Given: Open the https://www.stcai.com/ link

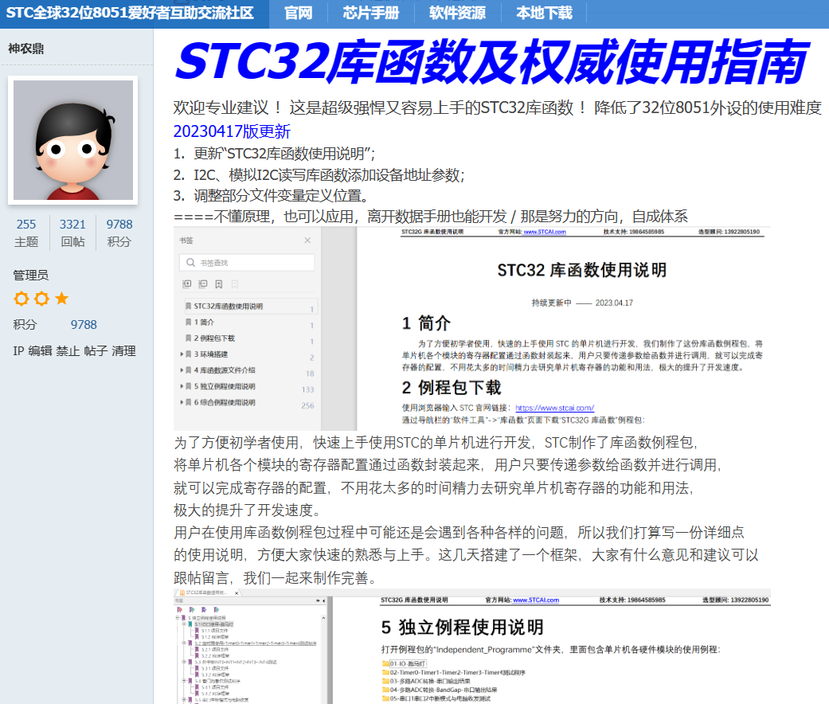Looking at the screenshot, I should pos(554,408).
